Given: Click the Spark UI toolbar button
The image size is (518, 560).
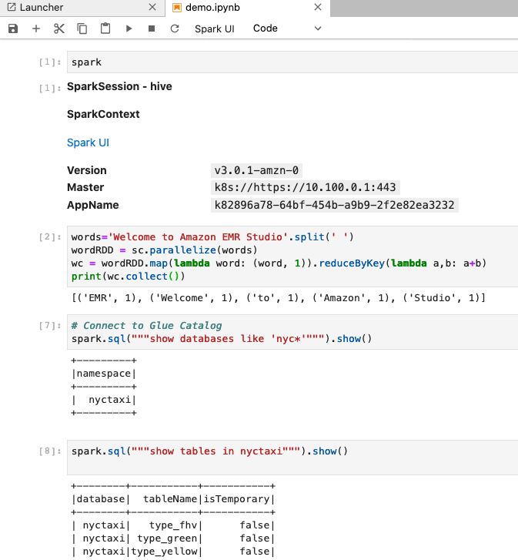Looking at the screenshot, I should 215,29.
